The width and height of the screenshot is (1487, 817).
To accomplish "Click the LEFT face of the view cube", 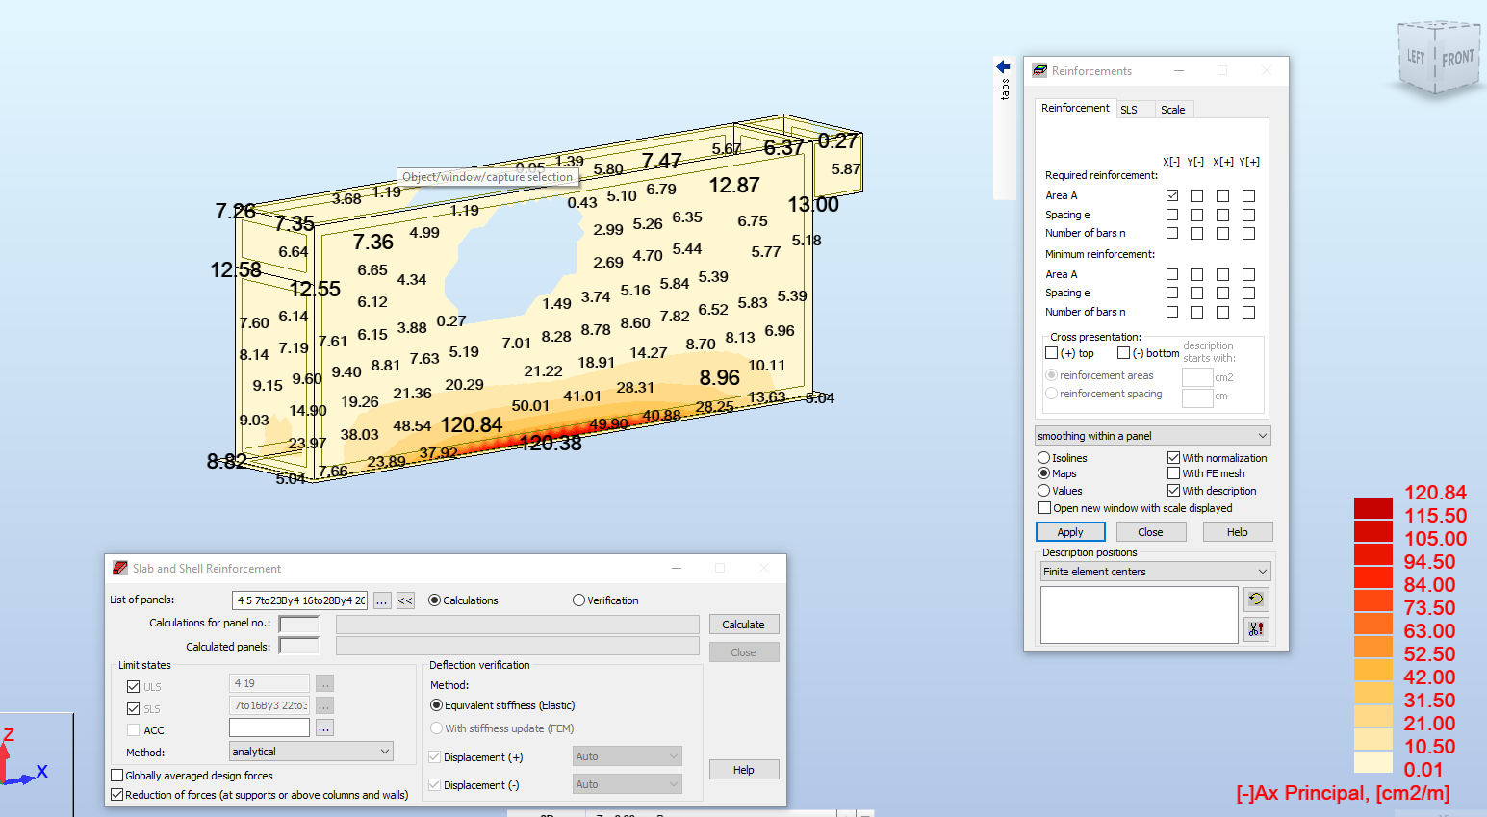I will tap(1416, 58).
